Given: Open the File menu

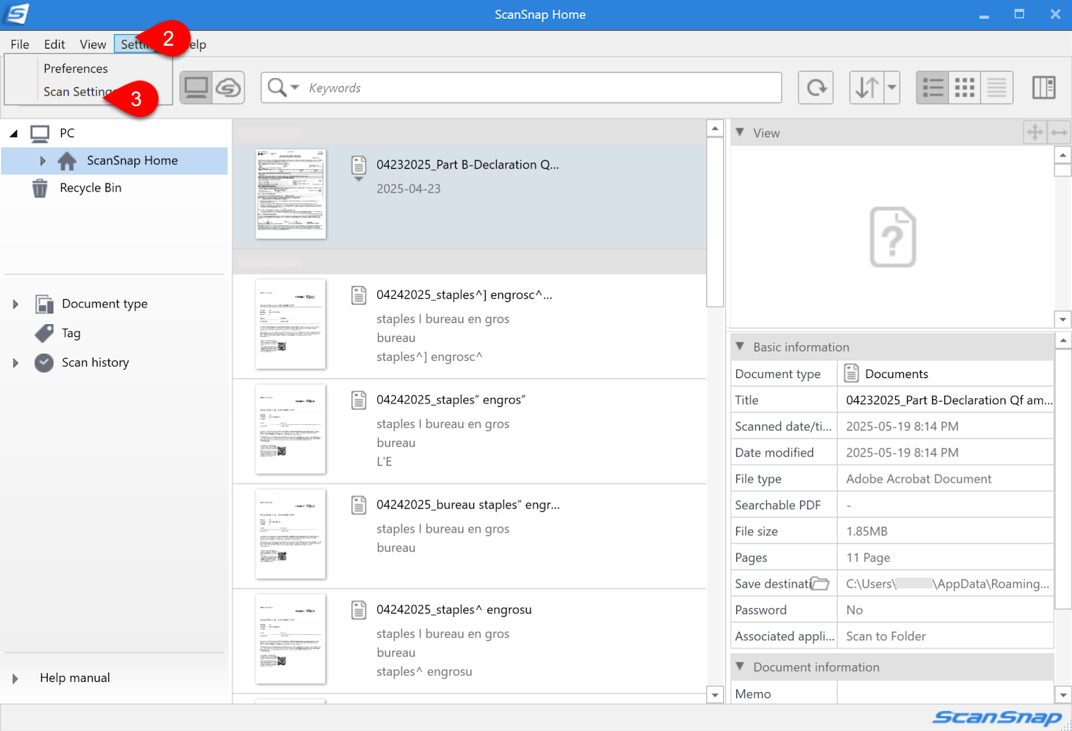Looking at the screenshot, I should click(20, 44).
